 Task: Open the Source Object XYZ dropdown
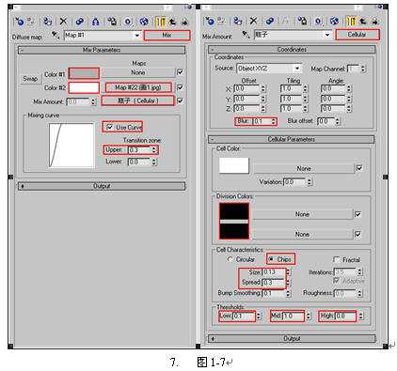(x=296, y=68)
